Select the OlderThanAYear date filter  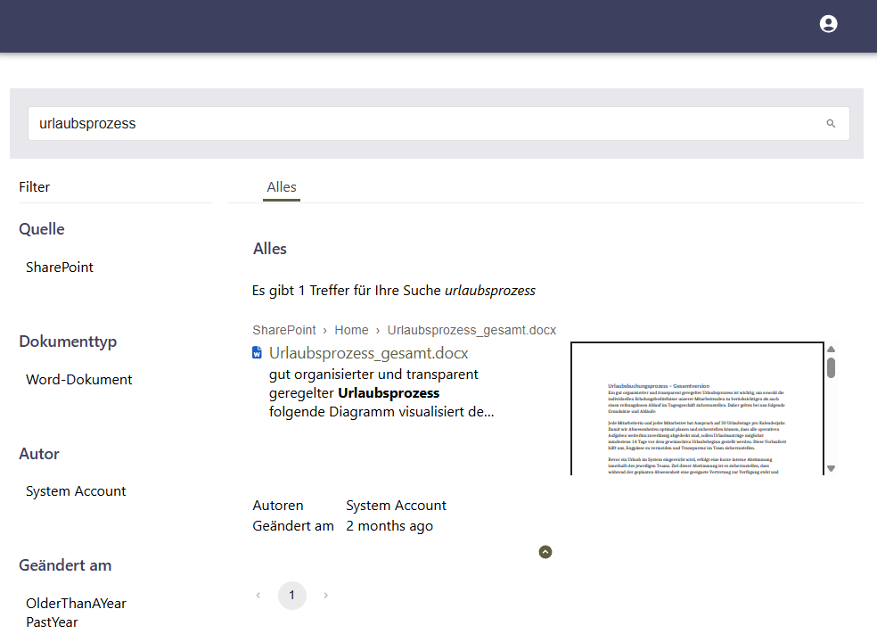point(76,603)
